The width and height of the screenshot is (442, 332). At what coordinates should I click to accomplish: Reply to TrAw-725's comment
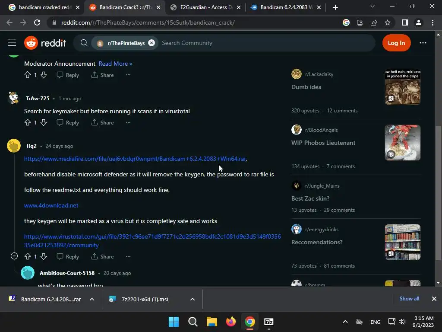click(68, 122)
